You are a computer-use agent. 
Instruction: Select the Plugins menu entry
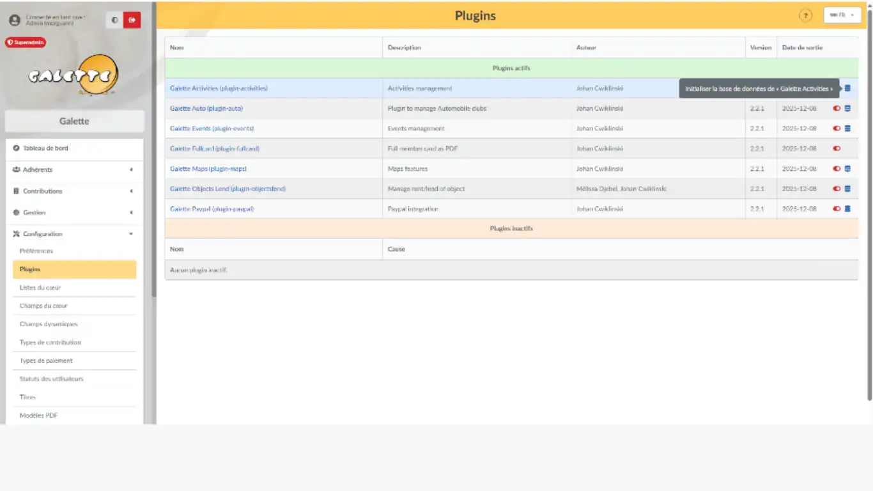[x=74, y=269]
